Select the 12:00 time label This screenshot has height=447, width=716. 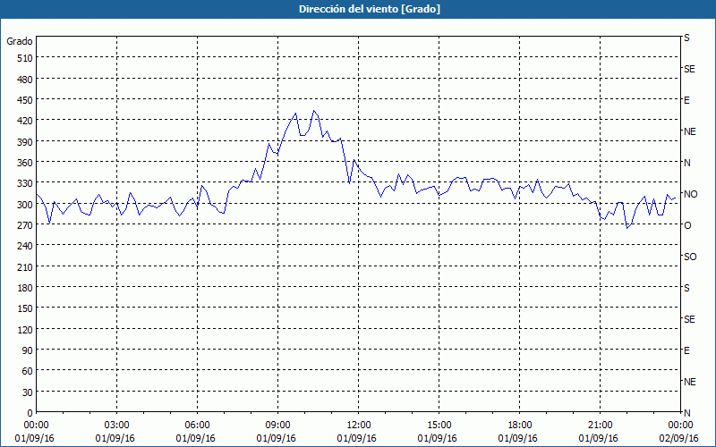358,426
